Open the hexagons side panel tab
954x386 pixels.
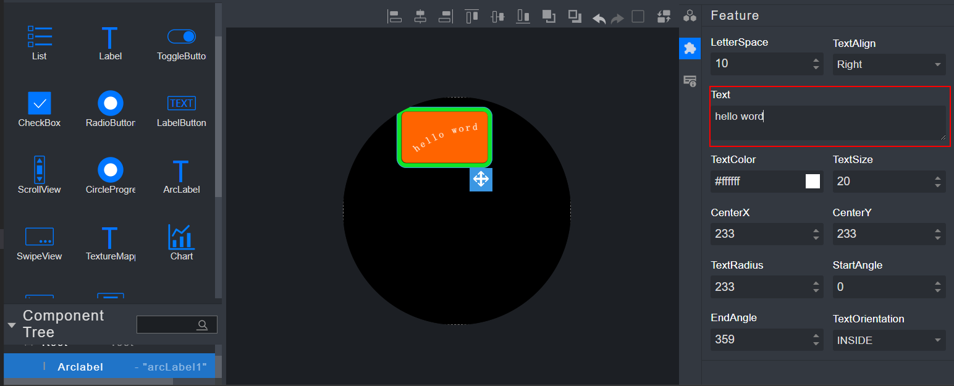[x=690, y=16]
